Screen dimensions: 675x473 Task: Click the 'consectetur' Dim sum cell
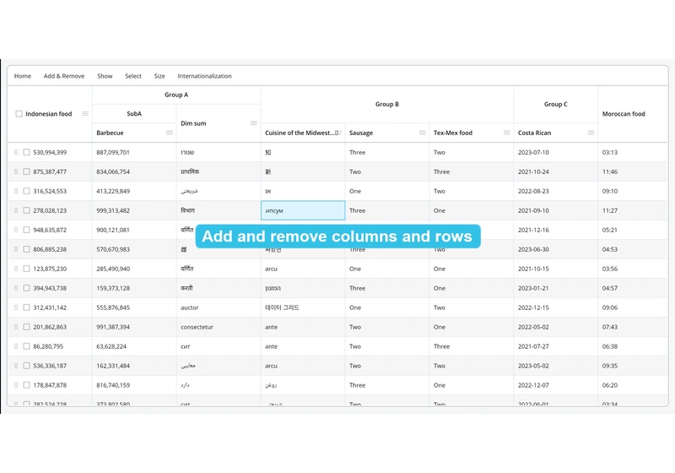point(219,327)
